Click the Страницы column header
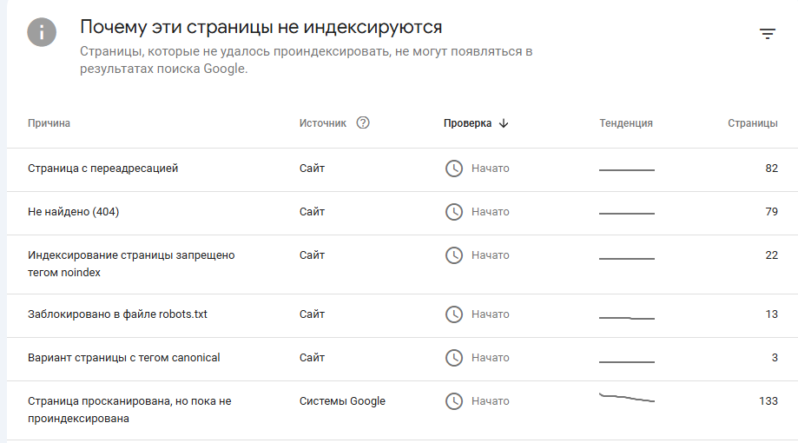 (x=753, y=123)
